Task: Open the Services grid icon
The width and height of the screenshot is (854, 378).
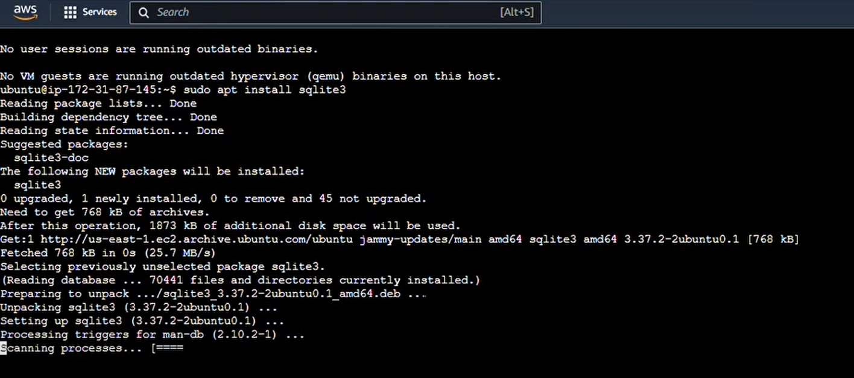Action: (x=70, y=12)
